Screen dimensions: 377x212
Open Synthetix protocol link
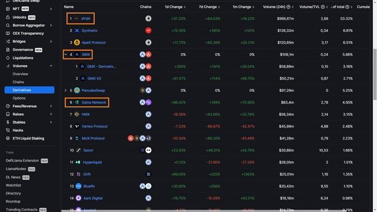tap(90, 31)
